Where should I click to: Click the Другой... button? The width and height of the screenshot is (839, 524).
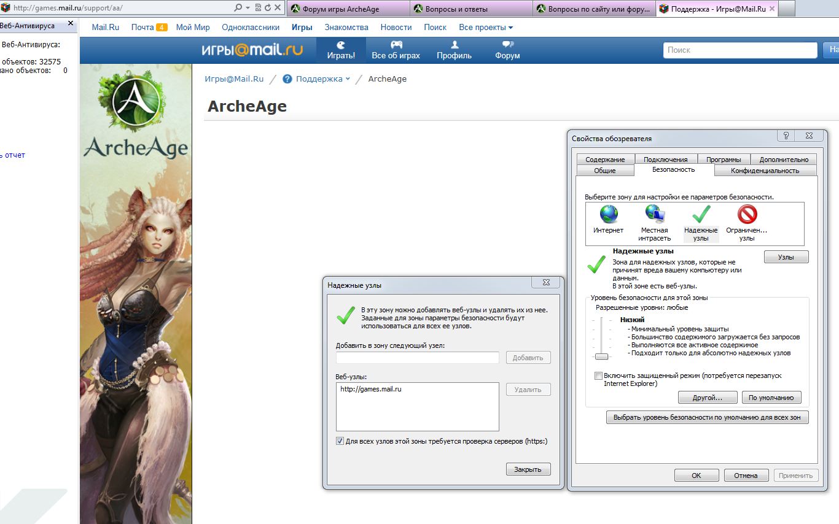[708, 398]
